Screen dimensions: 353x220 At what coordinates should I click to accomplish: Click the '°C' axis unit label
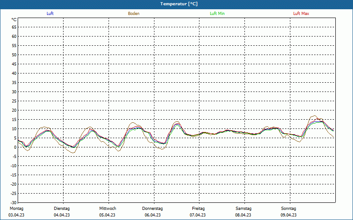click(14, 20)
